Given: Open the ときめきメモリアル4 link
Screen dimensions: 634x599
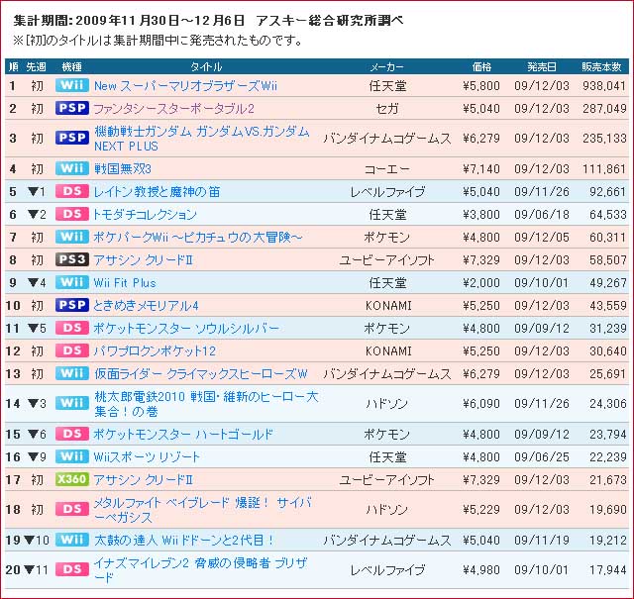Looking at the screenshot, I should (146, 306).
